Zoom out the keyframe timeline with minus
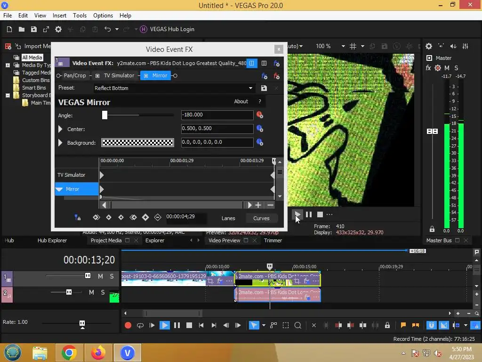 coord(270,205)
